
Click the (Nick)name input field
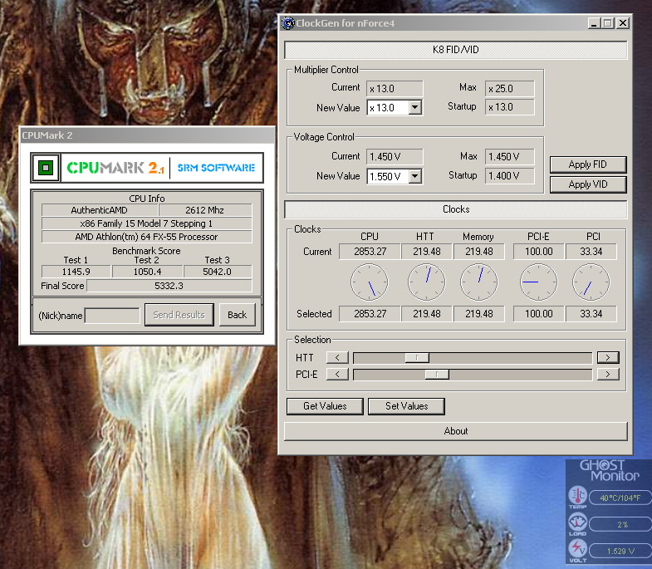[112, 316]
